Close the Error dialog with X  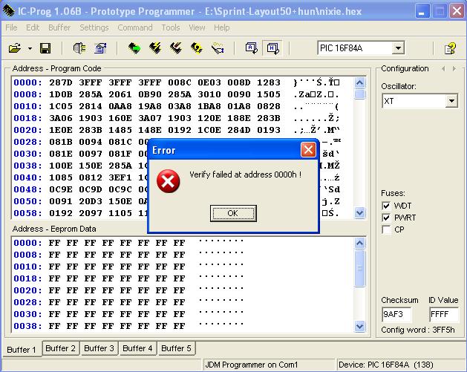[x=308, y=149]
